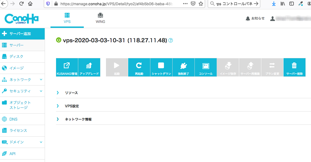Image resolution: width=311 pixels, height=162 pixels.
Task: Bookmark page with star icon
Action: click(201, 4)
